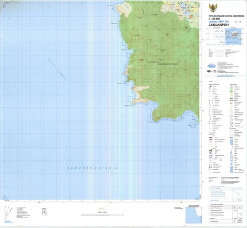This screenshot has width=247, height=228.
Task: Click the bold forest-area label in the map centre
Action: (167, 64)
